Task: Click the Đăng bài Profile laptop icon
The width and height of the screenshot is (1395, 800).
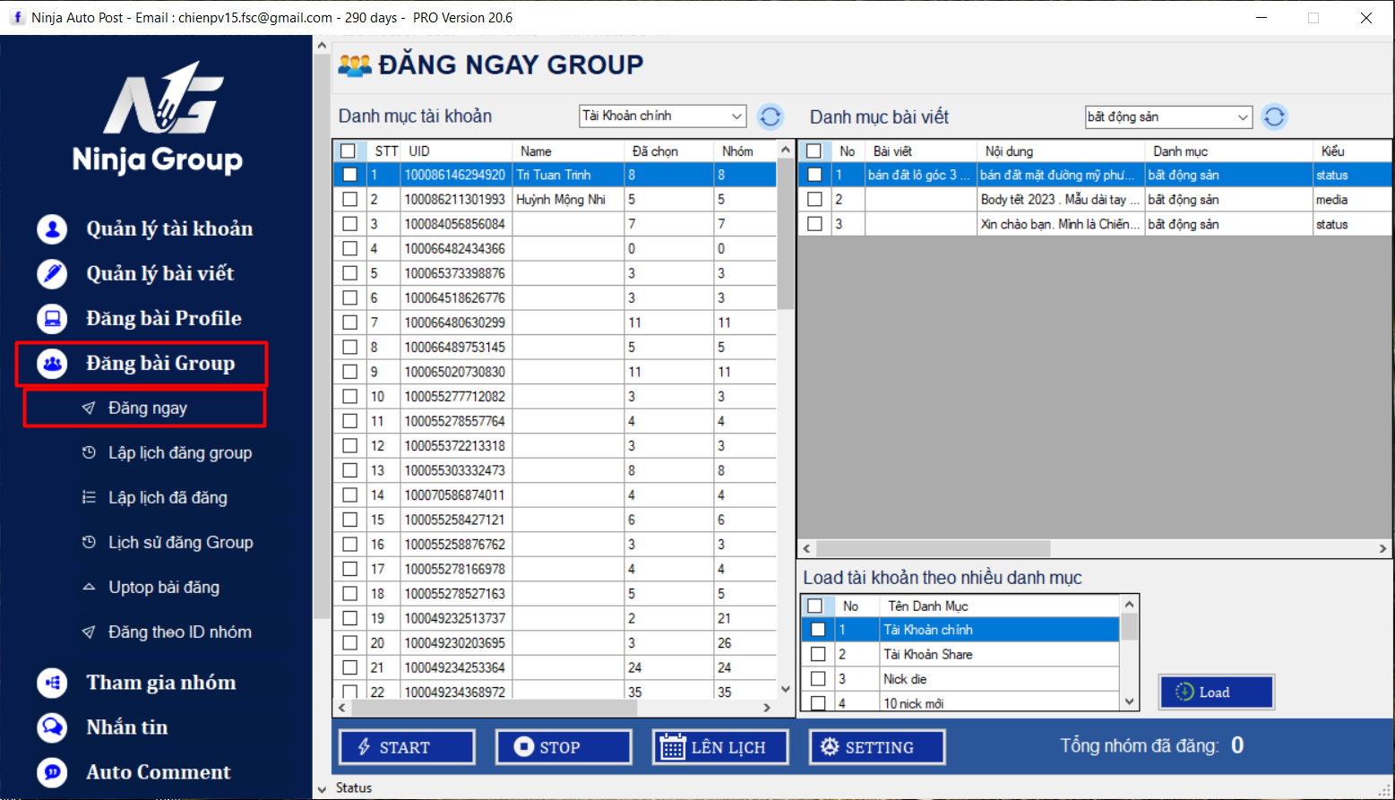Action: point(52,318)
